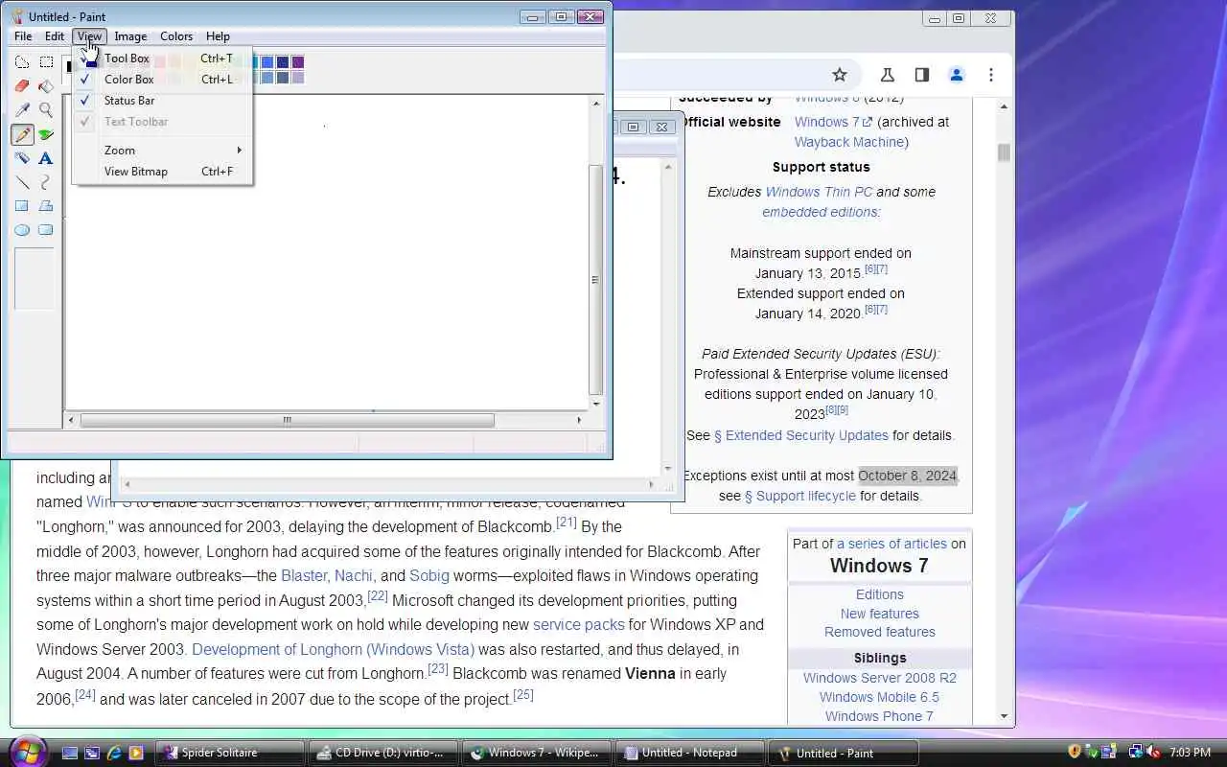Click the Chrome page vertical scrollbar thumb
This screenshot has width=1227, height=767.
click(x=1004, y=153)
